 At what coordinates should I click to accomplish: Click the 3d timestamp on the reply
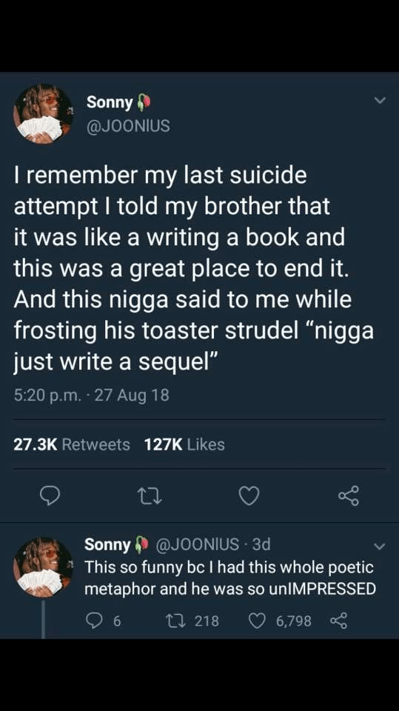[x=261, y=544]
